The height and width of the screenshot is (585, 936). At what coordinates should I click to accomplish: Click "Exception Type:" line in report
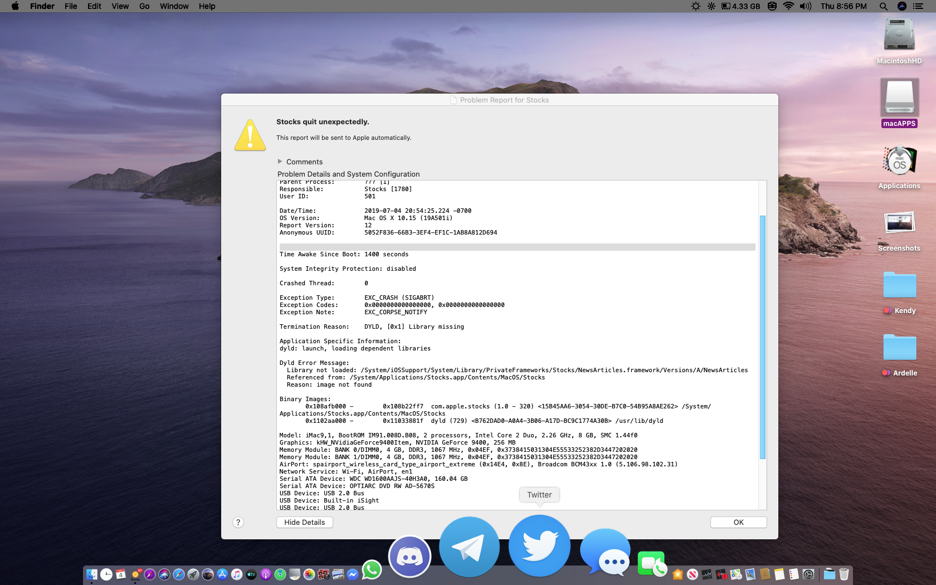[x=357, y=298]
